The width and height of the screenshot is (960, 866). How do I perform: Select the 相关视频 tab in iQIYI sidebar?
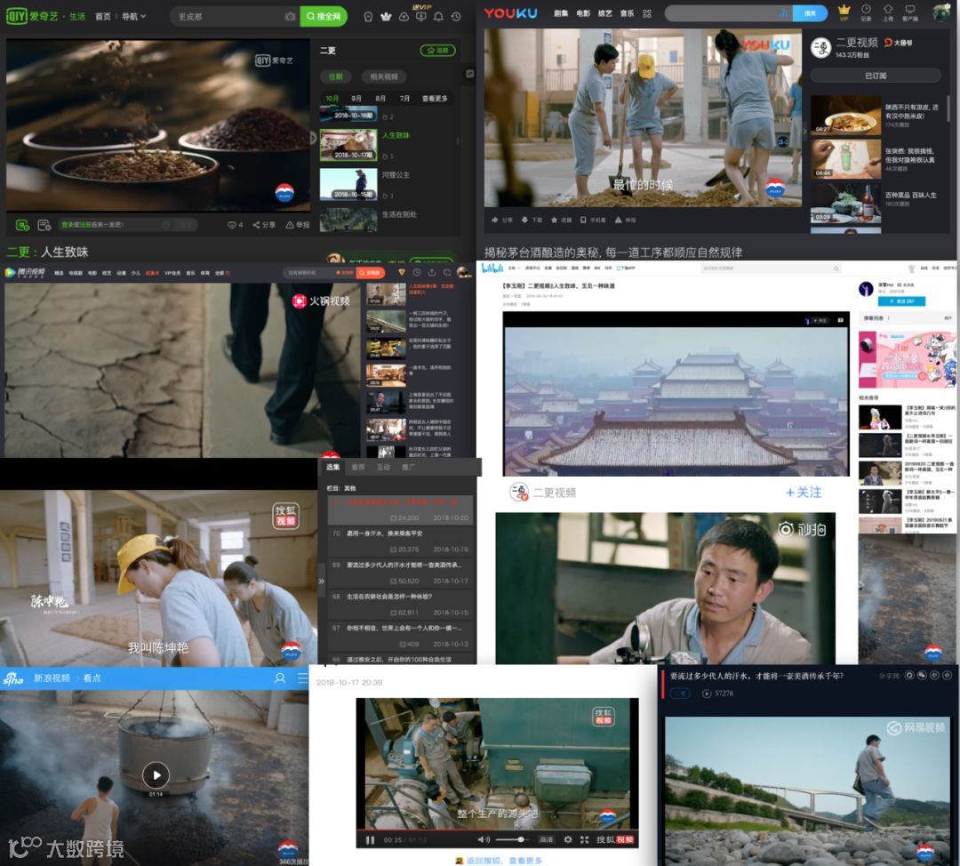pos(384,76)
